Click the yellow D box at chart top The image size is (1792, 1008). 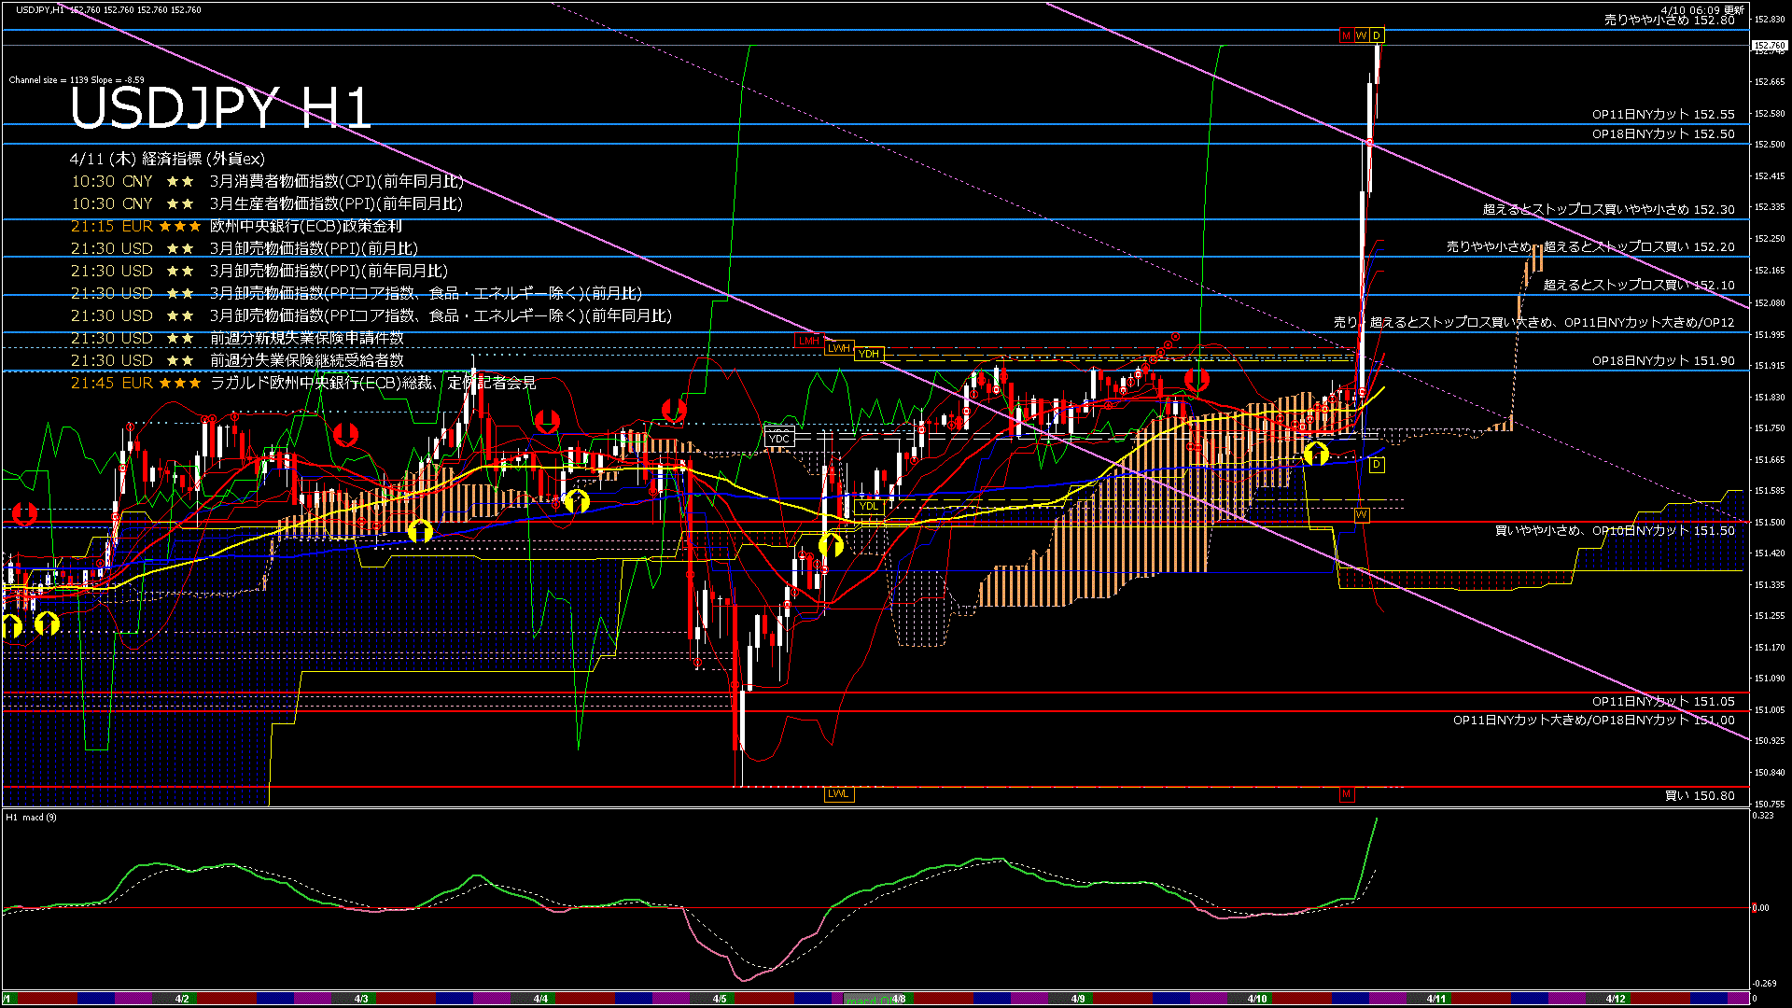coord(1377,35)
